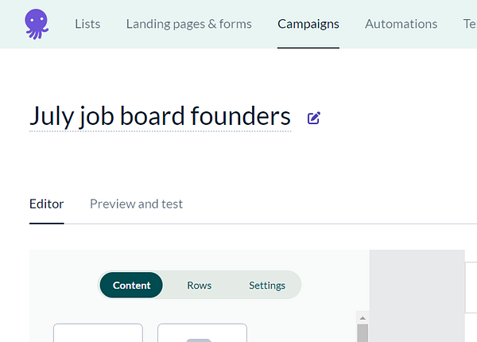Click the empty area beside the Settings toggle
Image resolution: width=477 pixels, height=342 pixels.
tap(334, 286)
